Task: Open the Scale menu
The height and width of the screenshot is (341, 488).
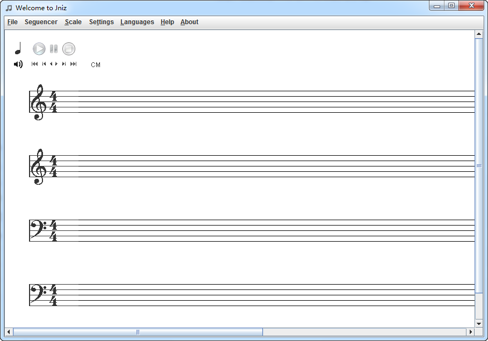Action: [73, 22]
